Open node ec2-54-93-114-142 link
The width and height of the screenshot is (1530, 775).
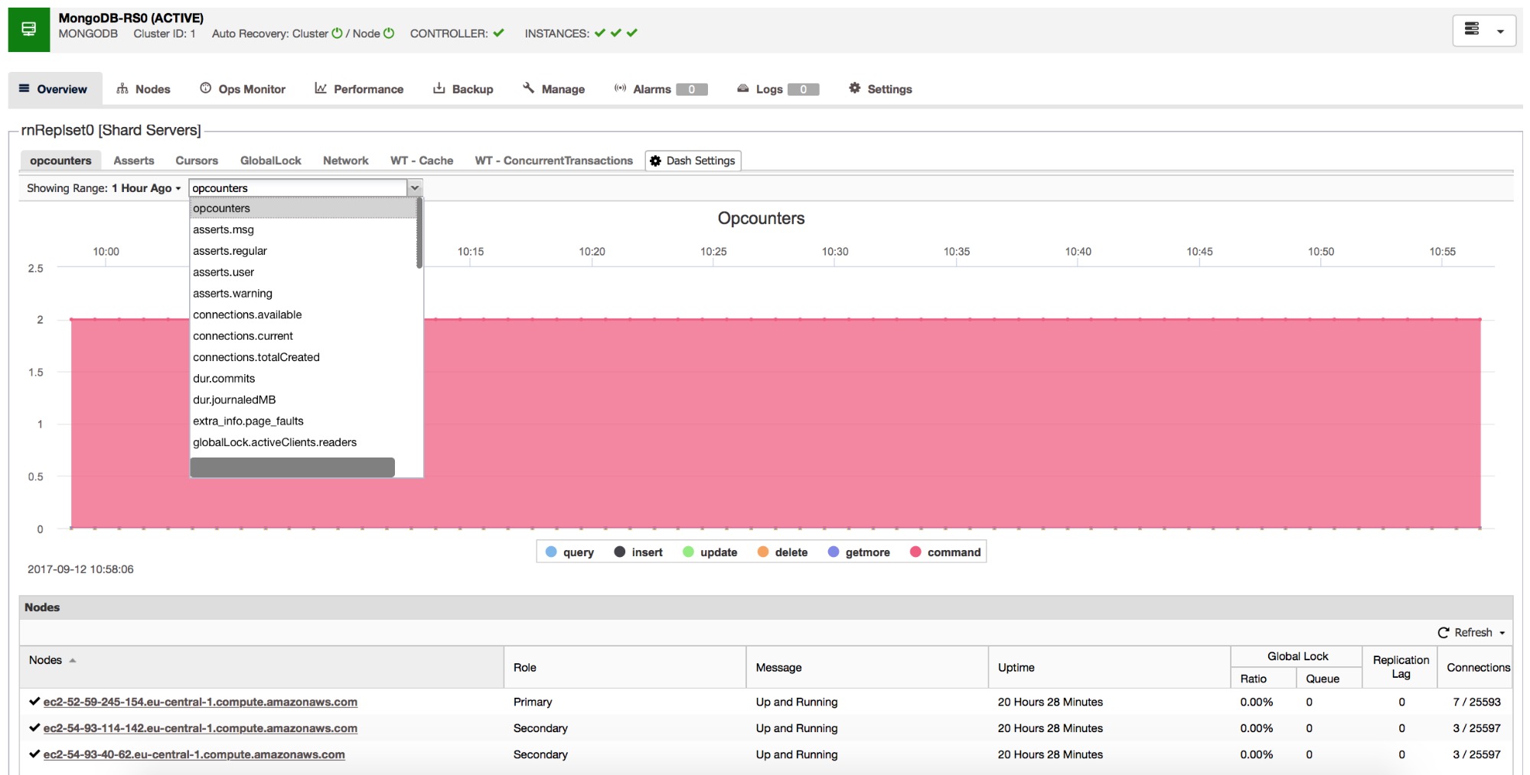[201, 728]
